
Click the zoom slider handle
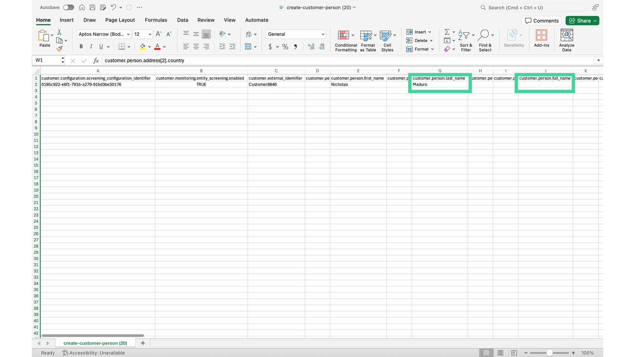click(x=549, y=353)
